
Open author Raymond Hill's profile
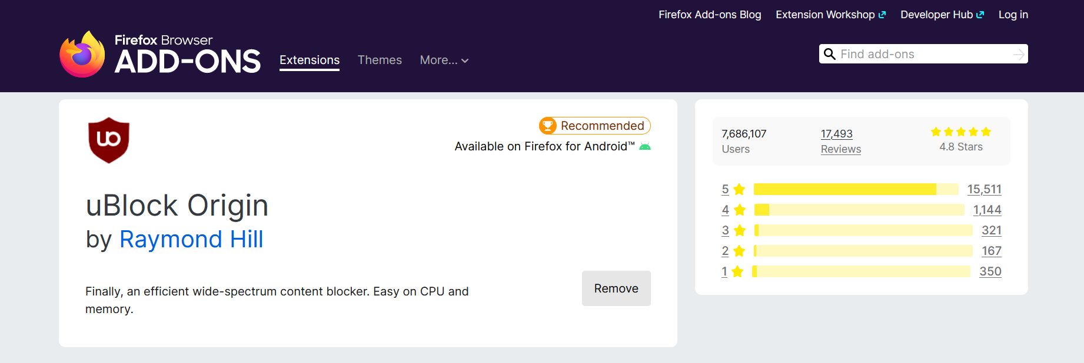click(x=191, y=240)
